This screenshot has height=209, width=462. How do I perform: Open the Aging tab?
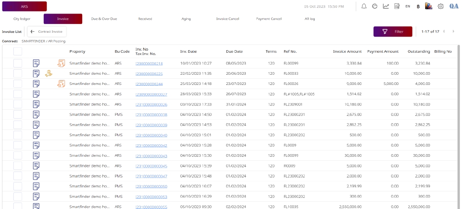coord(186,19)
